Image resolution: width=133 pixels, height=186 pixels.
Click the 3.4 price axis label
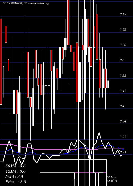[122, 106]
